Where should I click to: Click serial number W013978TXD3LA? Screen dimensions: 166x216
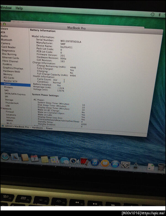click(x=71, y=42)
